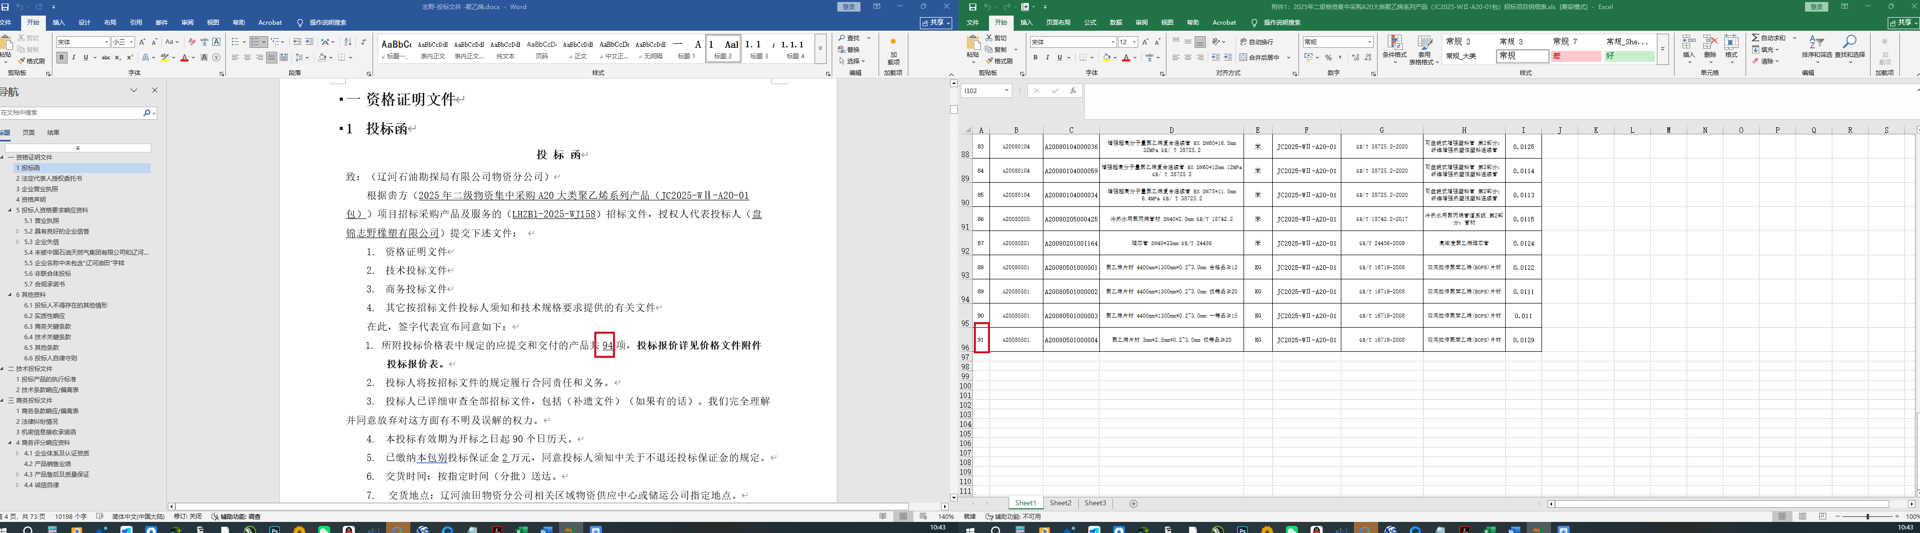This screenshot has height=533, width=1920.
Task: Insert function using fx button in Excel
Action: (1073, 90)
